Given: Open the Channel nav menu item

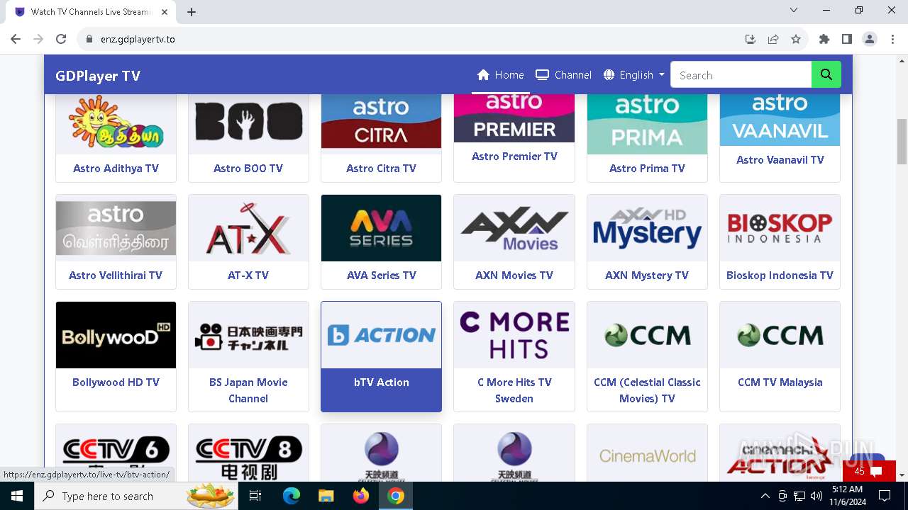Looking at the screenshot, I should tap(563, 75).
